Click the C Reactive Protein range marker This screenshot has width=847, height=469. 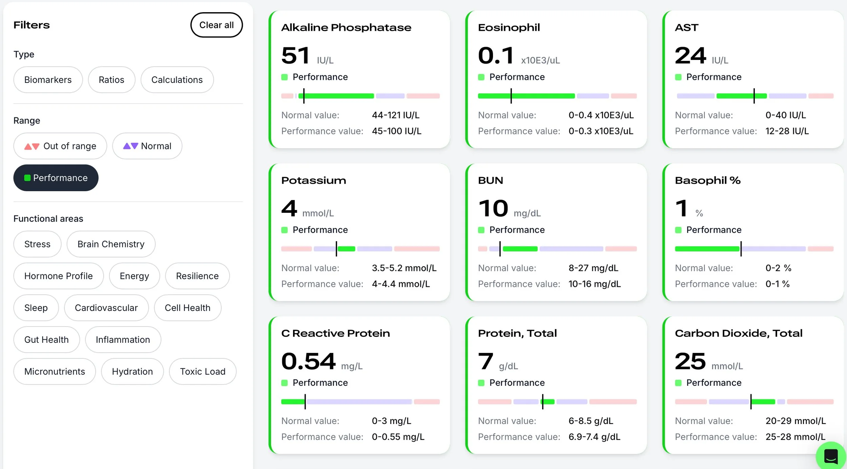click(305, 401)
